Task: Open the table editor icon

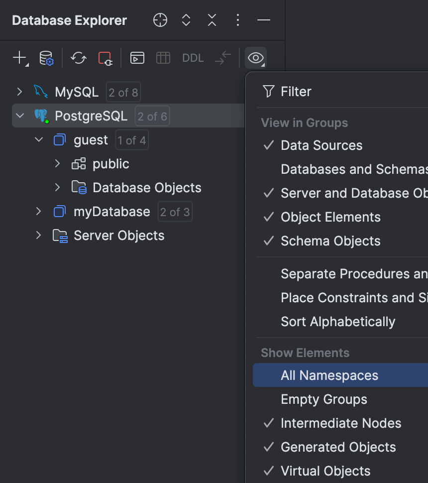Action: point(163,57)
